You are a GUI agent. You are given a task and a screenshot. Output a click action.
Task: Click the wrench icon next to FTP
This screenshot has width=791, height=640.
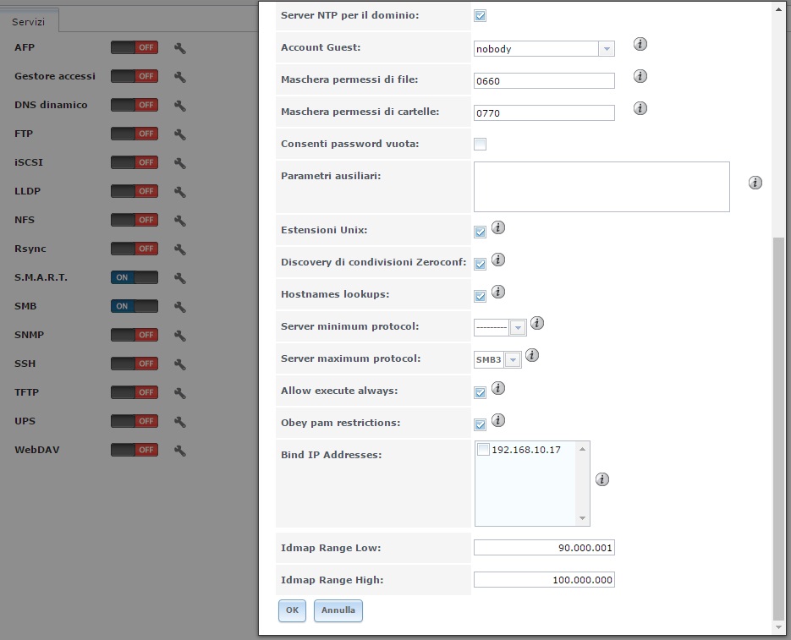(180, 134)
